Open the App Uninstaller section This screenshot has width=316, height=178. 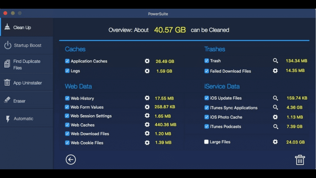click(27, 83)
